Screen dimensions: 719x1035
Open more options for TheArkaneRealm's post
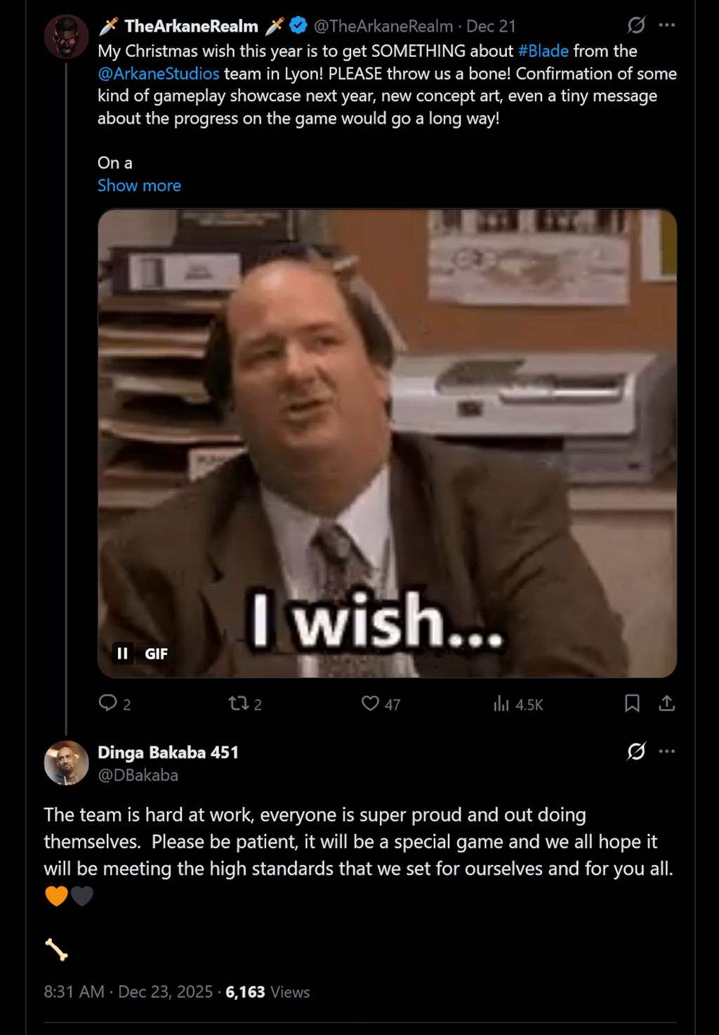(x=667, y=26)
